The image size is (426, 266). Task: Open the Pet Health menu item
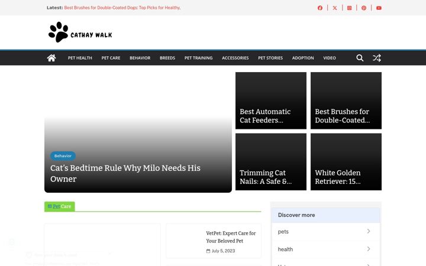pyautogui.click(x=80, y=58)
